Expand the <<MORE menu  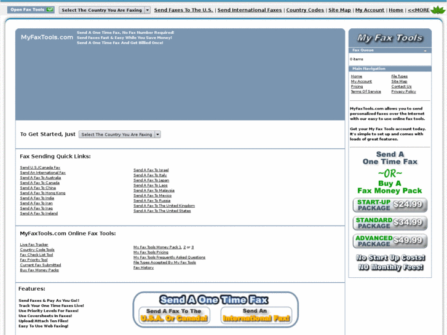[x=419, y=10]
